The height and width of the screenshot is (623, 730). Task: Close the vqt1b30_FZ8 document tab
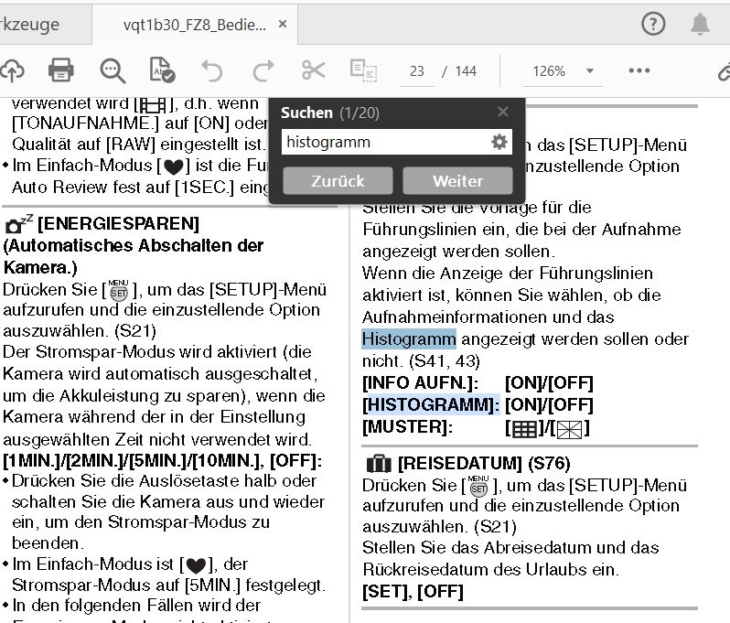click(x=282, y=24)
